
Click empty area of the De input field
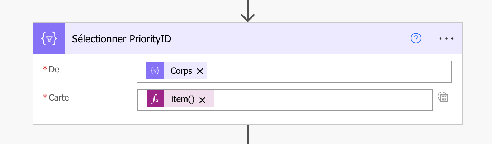323,71
